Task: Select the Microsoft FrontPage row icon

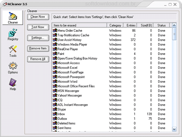Action: pyautogui.click(x=55, y=72)
